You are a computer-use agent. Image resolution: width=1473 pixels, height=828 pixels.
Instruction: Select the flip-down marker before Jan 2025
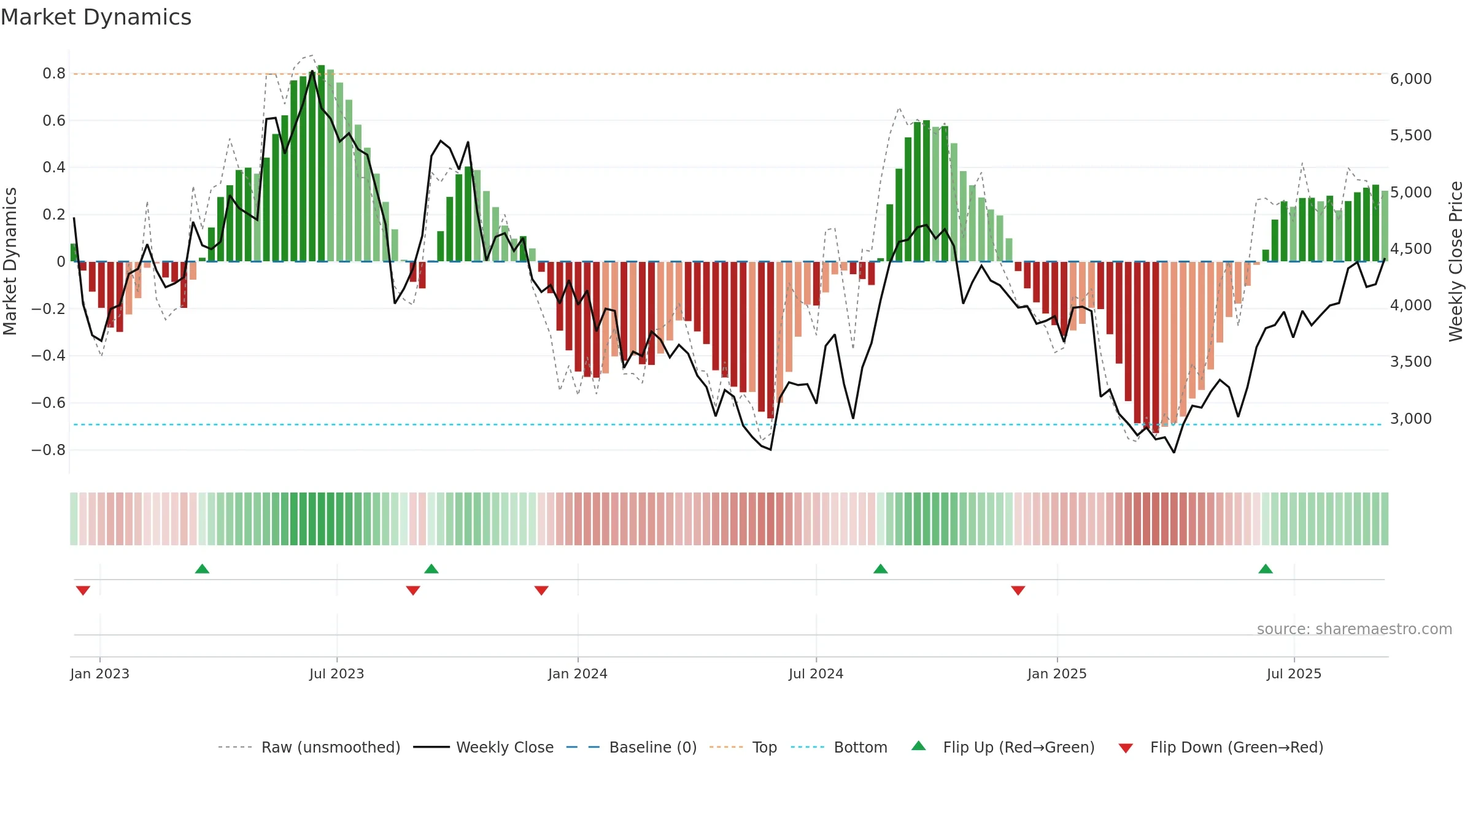coord(1018,591)
